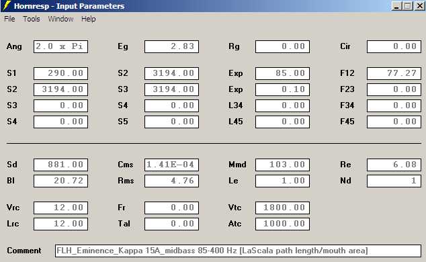Click the 'Fr' label
Screen dimensions: 426x262
pos(122,208)
